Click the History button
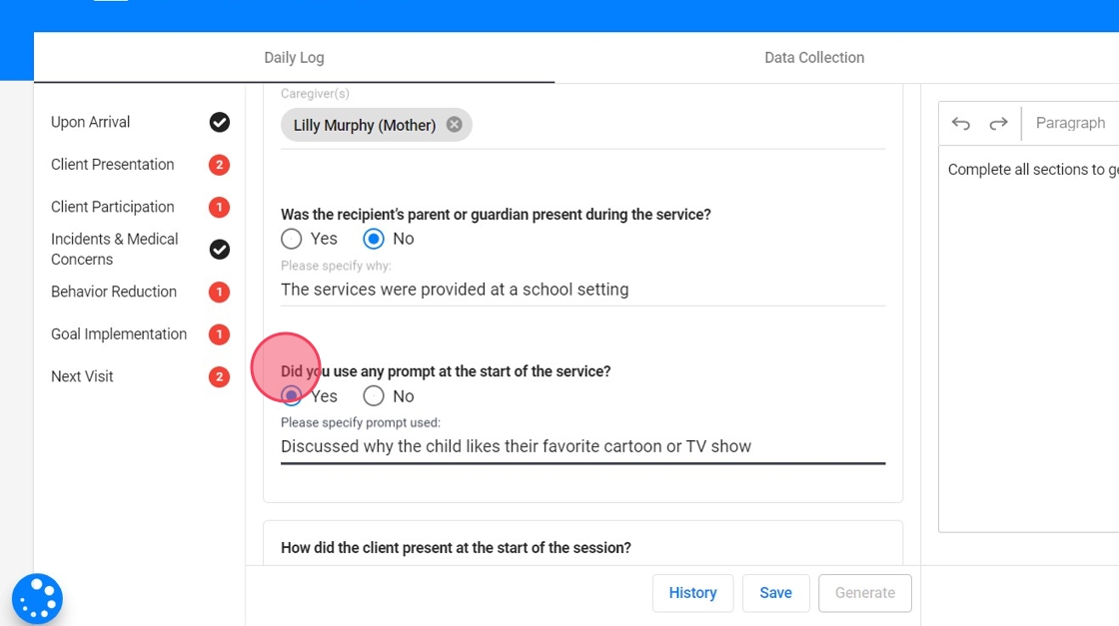 pyautogui.click(x=692, y=593)
